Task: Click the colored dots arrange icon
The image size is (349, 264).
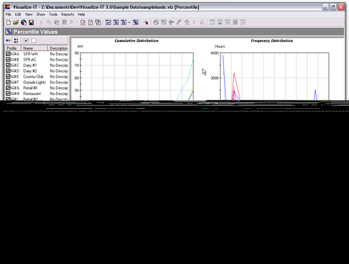Action: 16,41
